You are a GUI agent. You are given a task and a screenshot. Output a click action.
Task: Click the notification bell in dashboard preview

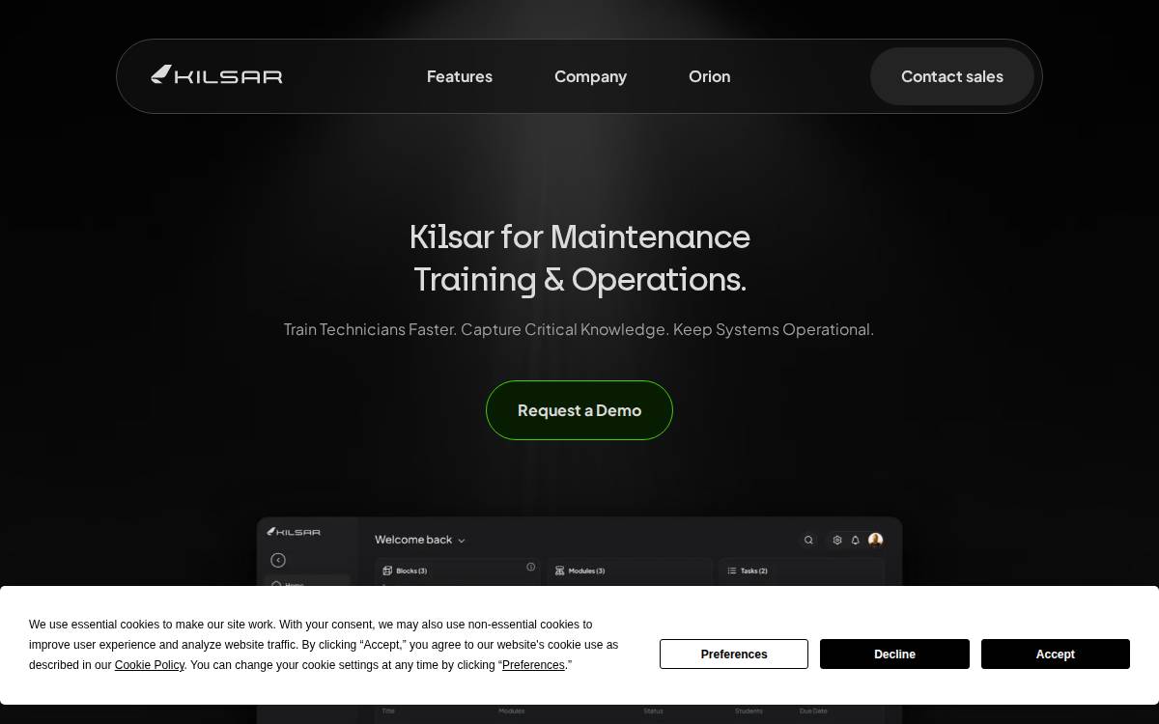[855, 541]
